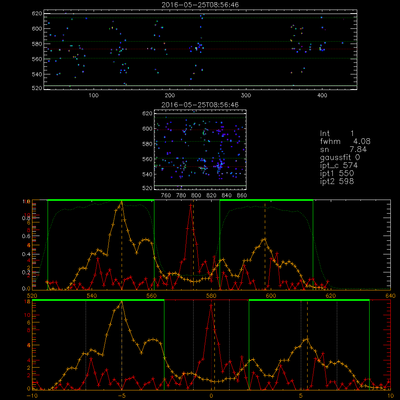This screenshot has width=400, height=400.
Task: Click x-axis label 10 on bottom plot
Action: 390,396
